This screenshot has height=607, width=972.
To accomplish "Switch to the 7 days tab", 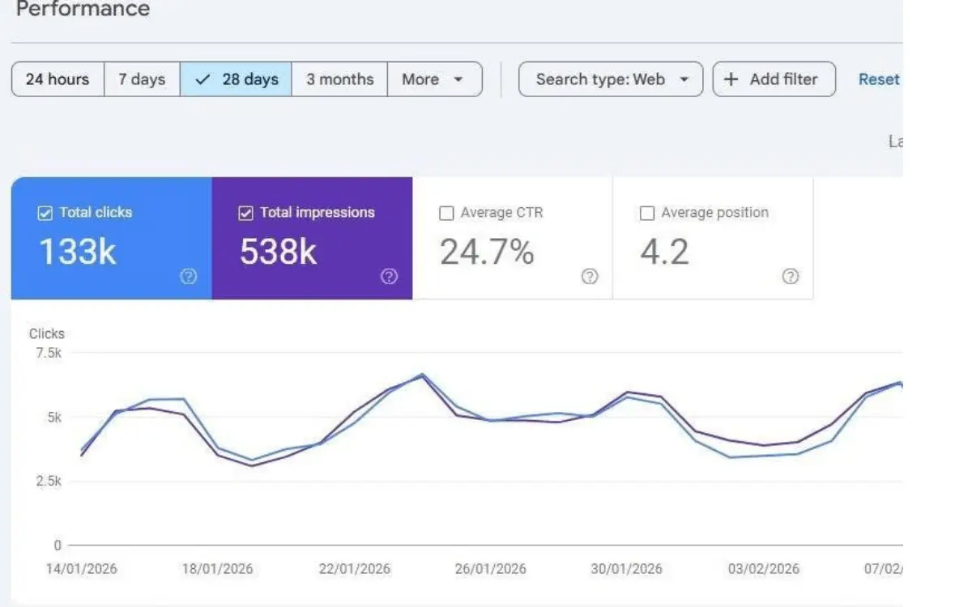I will tap(142, 79).
